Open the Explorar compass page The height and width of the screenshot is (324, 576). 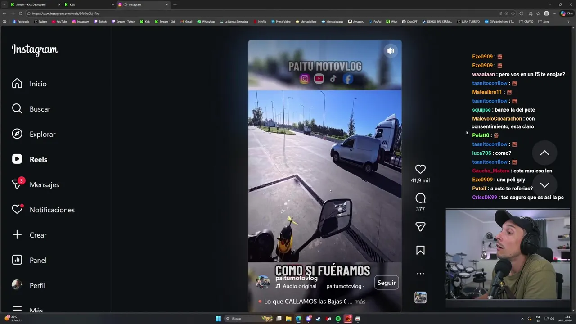tap(34, 134)
